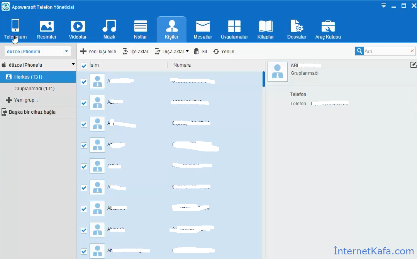
Task: Clear the search box with the red X
Action: 412,51
